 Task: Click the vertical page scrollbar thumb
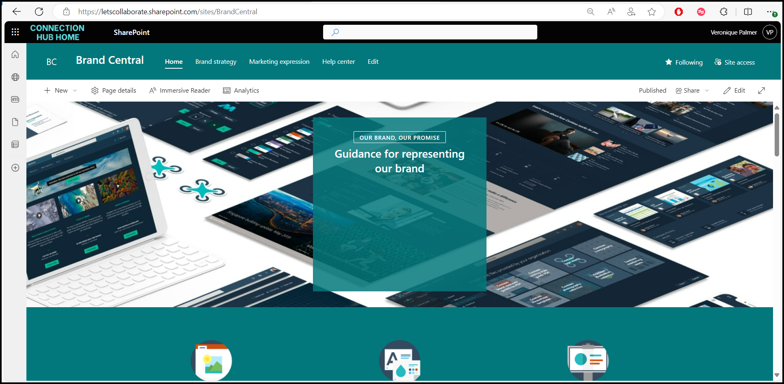(777, 134)
